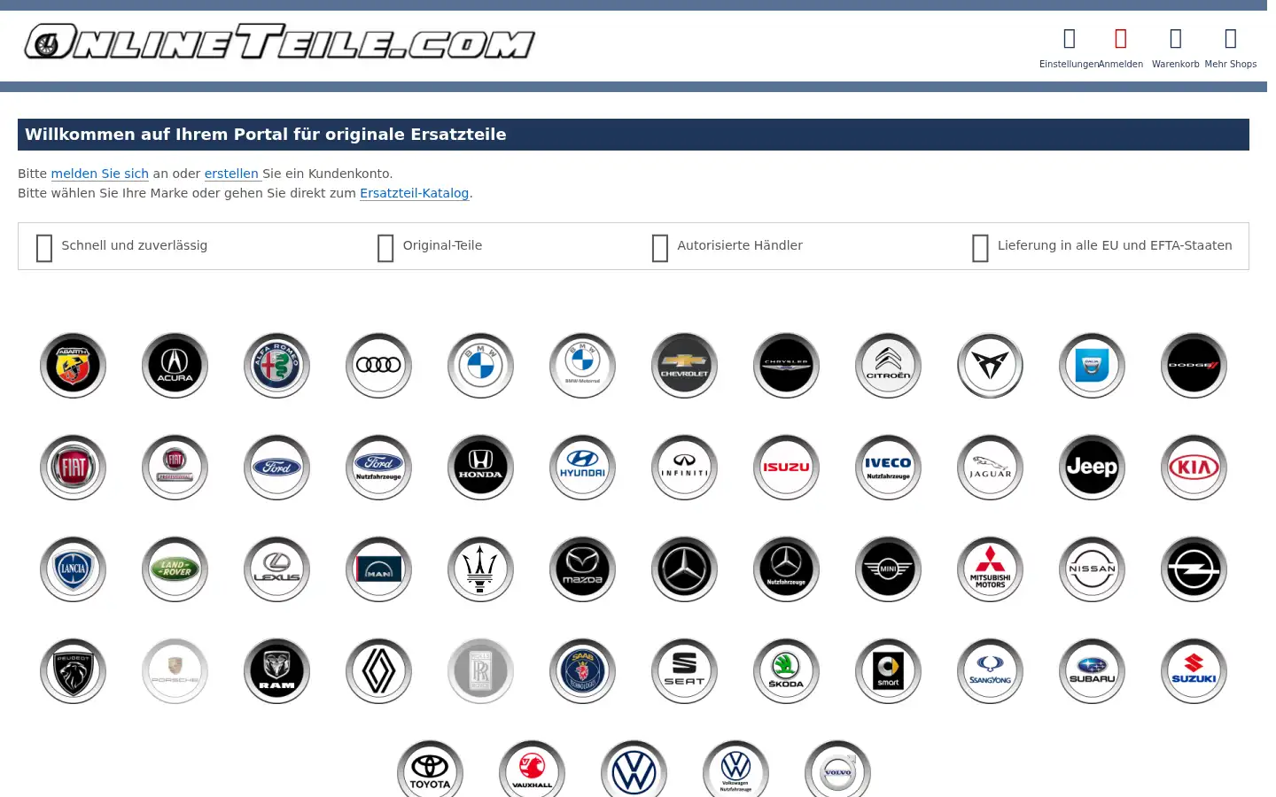Select the Renault diamond logo
Image resolution: width=1276 pixels, height=797 pixels.
pos(378,671)
